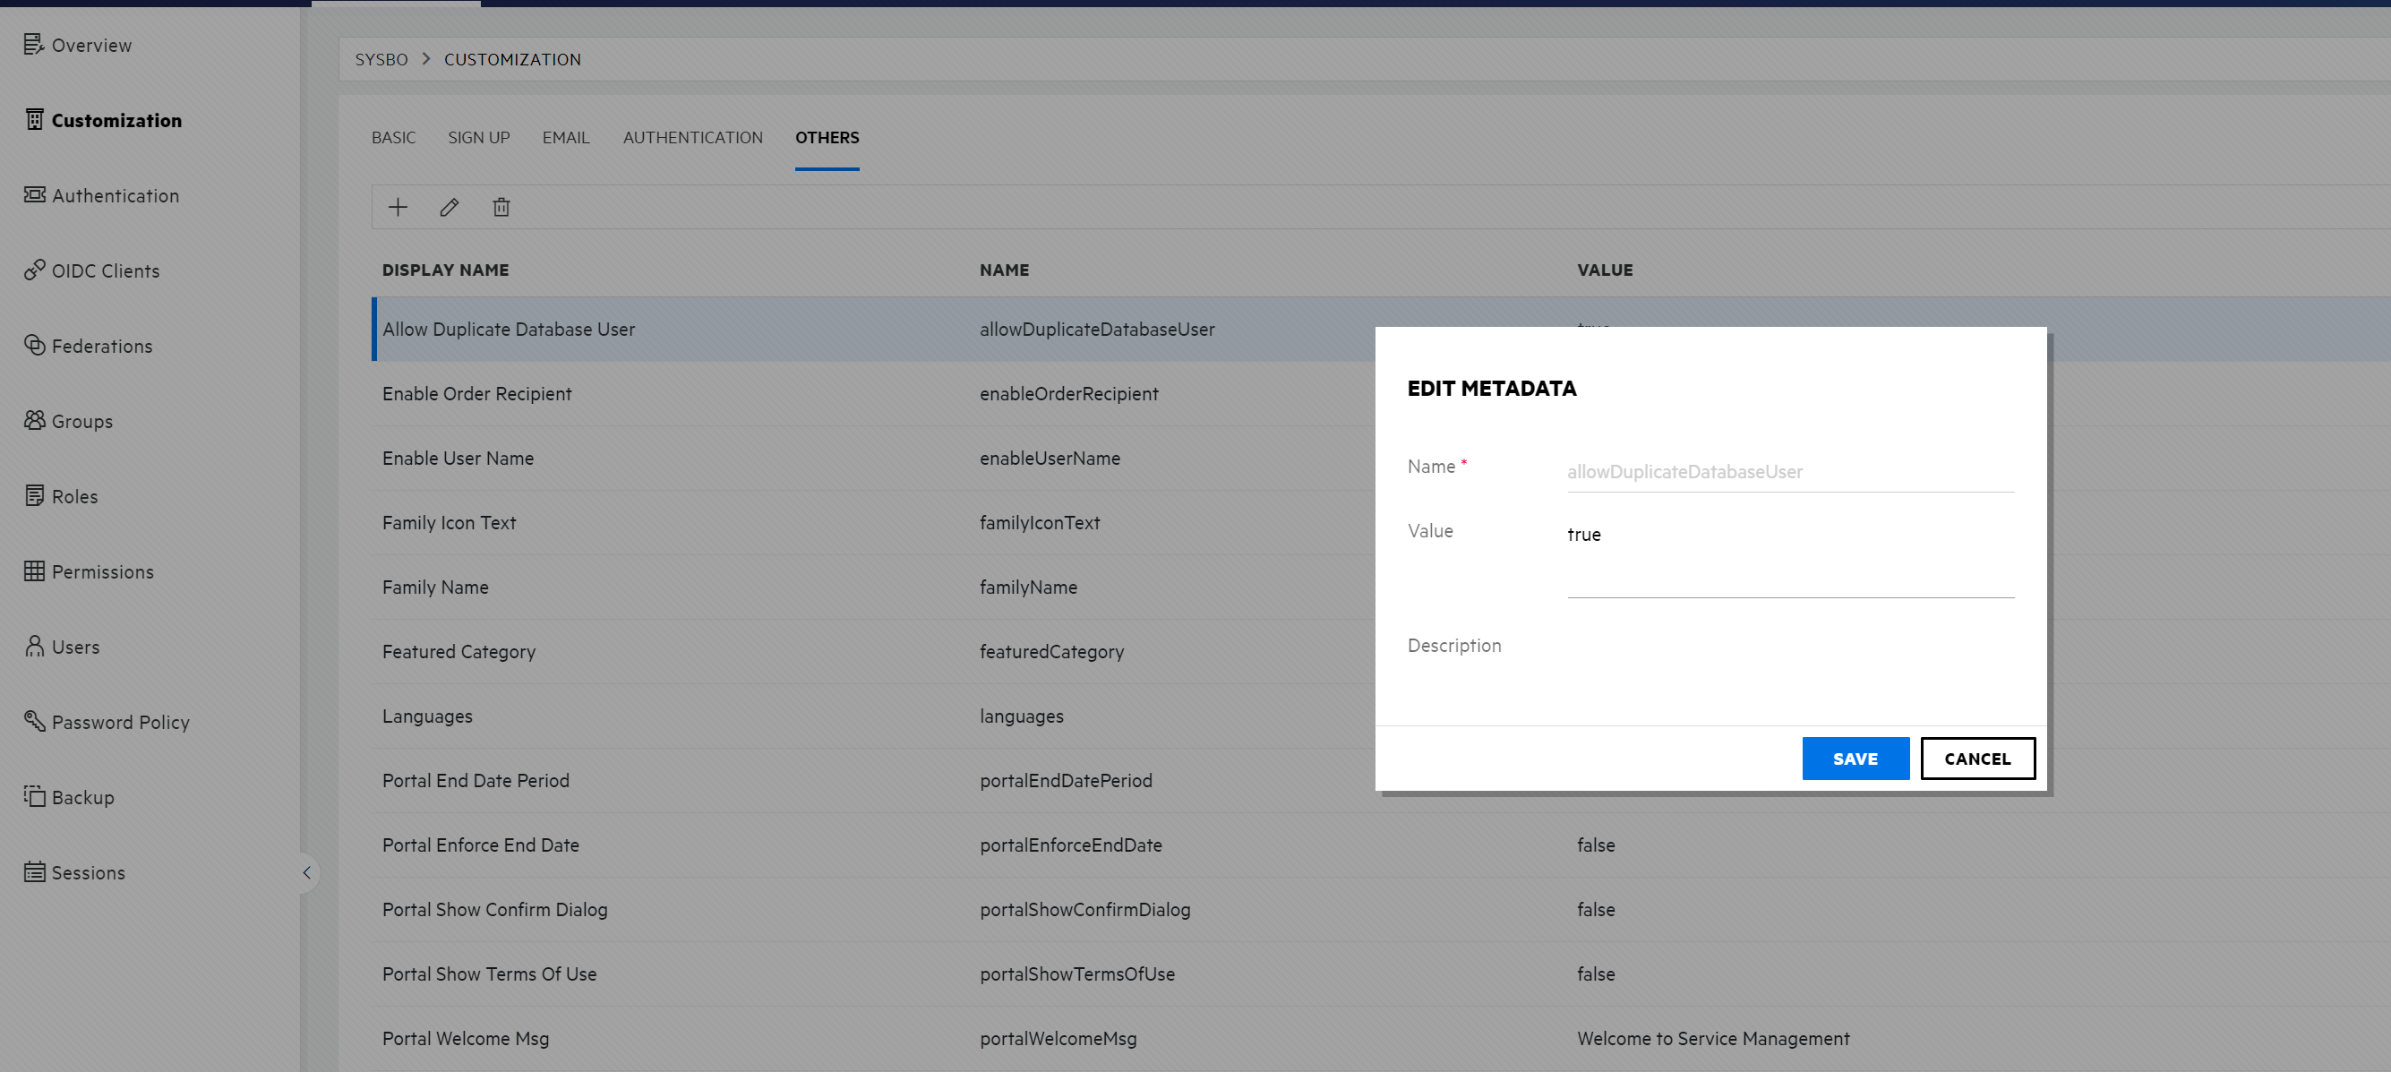This screenshot has height=1072, width=2391.
Task: Click the Users person icon
Action: click(34, 646)
